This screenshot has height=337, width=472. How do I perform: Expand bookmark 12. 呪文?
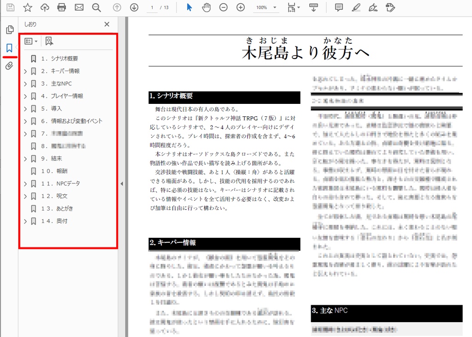pyautogui.click(x=25, y=196)
